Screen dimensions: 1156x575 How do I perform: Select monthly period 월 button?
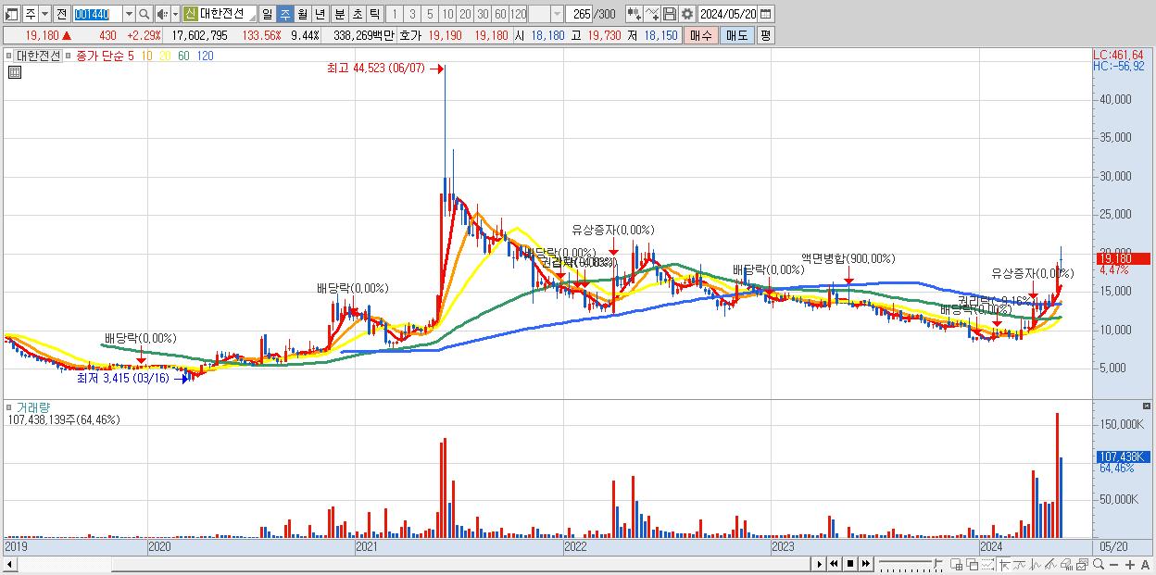302,14
